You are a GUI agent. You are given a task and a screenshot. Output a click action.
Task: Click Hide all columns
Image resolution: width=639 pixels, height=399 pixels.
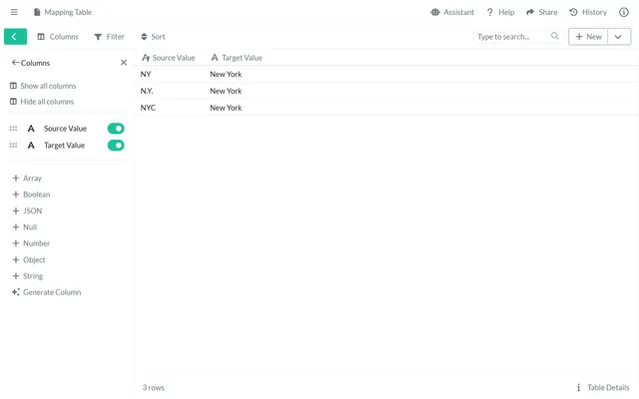pyautogui.click(x=46, y=102)
